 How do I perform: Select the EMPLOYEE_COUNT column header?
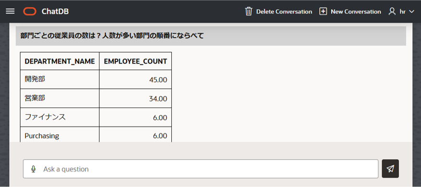pos(135,61)
